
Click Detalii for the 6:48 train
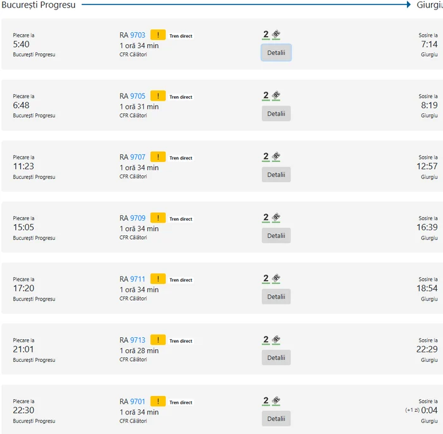tap(276, 114)
